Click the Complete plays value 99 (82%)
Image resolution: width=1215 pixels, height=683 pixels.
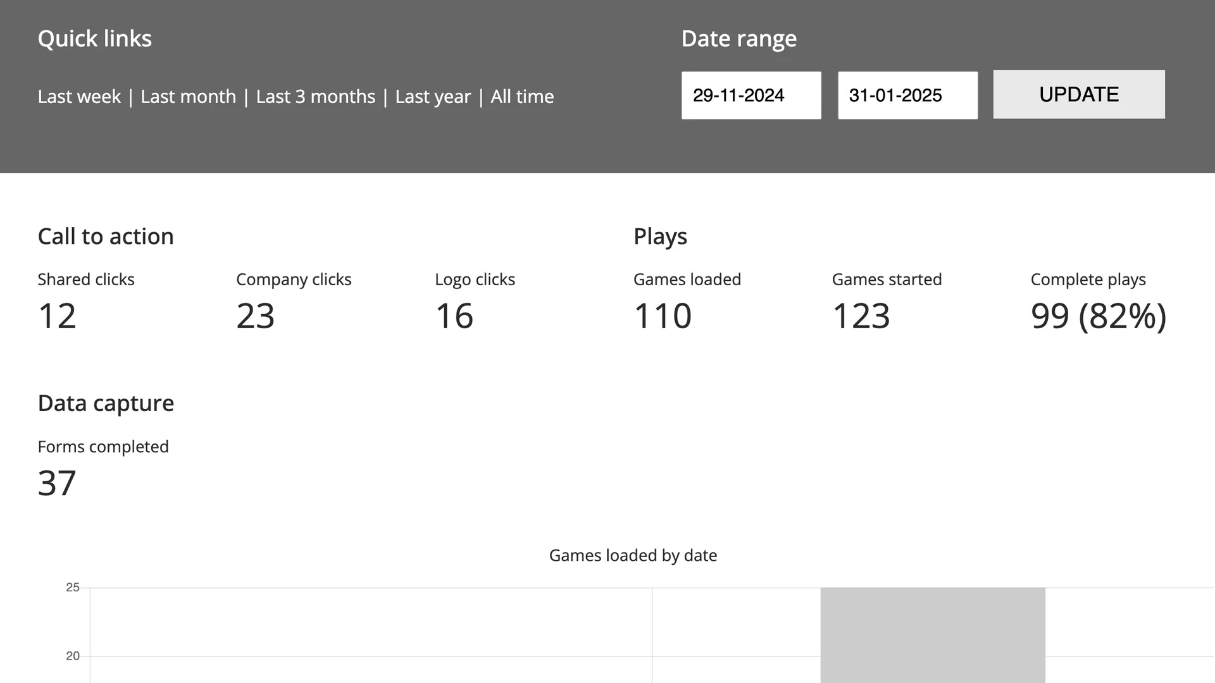[x=1098, y=316]
